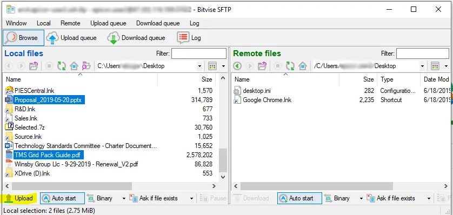
Task: Open the Browse view in the toolbar
Action: pyautogui.click(x=23, y=38)
